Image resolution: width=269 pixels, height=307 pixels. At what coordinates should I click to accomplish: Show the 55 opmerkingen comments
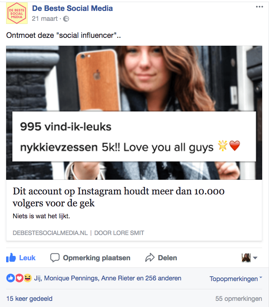tap(239, 298)
